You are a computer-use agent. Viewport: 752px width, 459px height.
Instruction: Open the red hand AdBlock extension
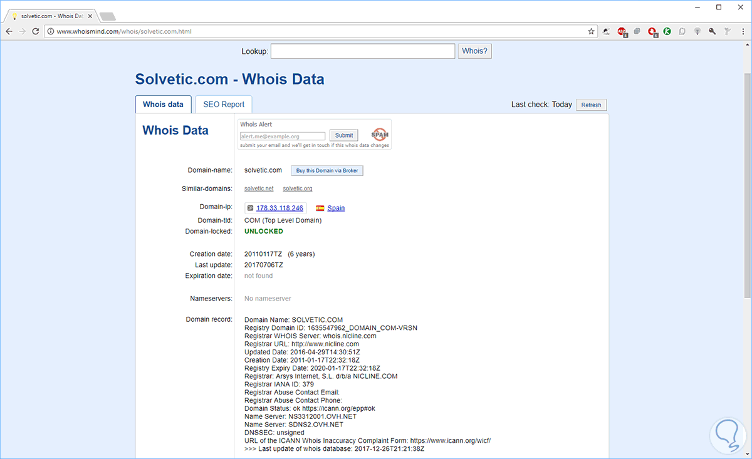(652, 31)
